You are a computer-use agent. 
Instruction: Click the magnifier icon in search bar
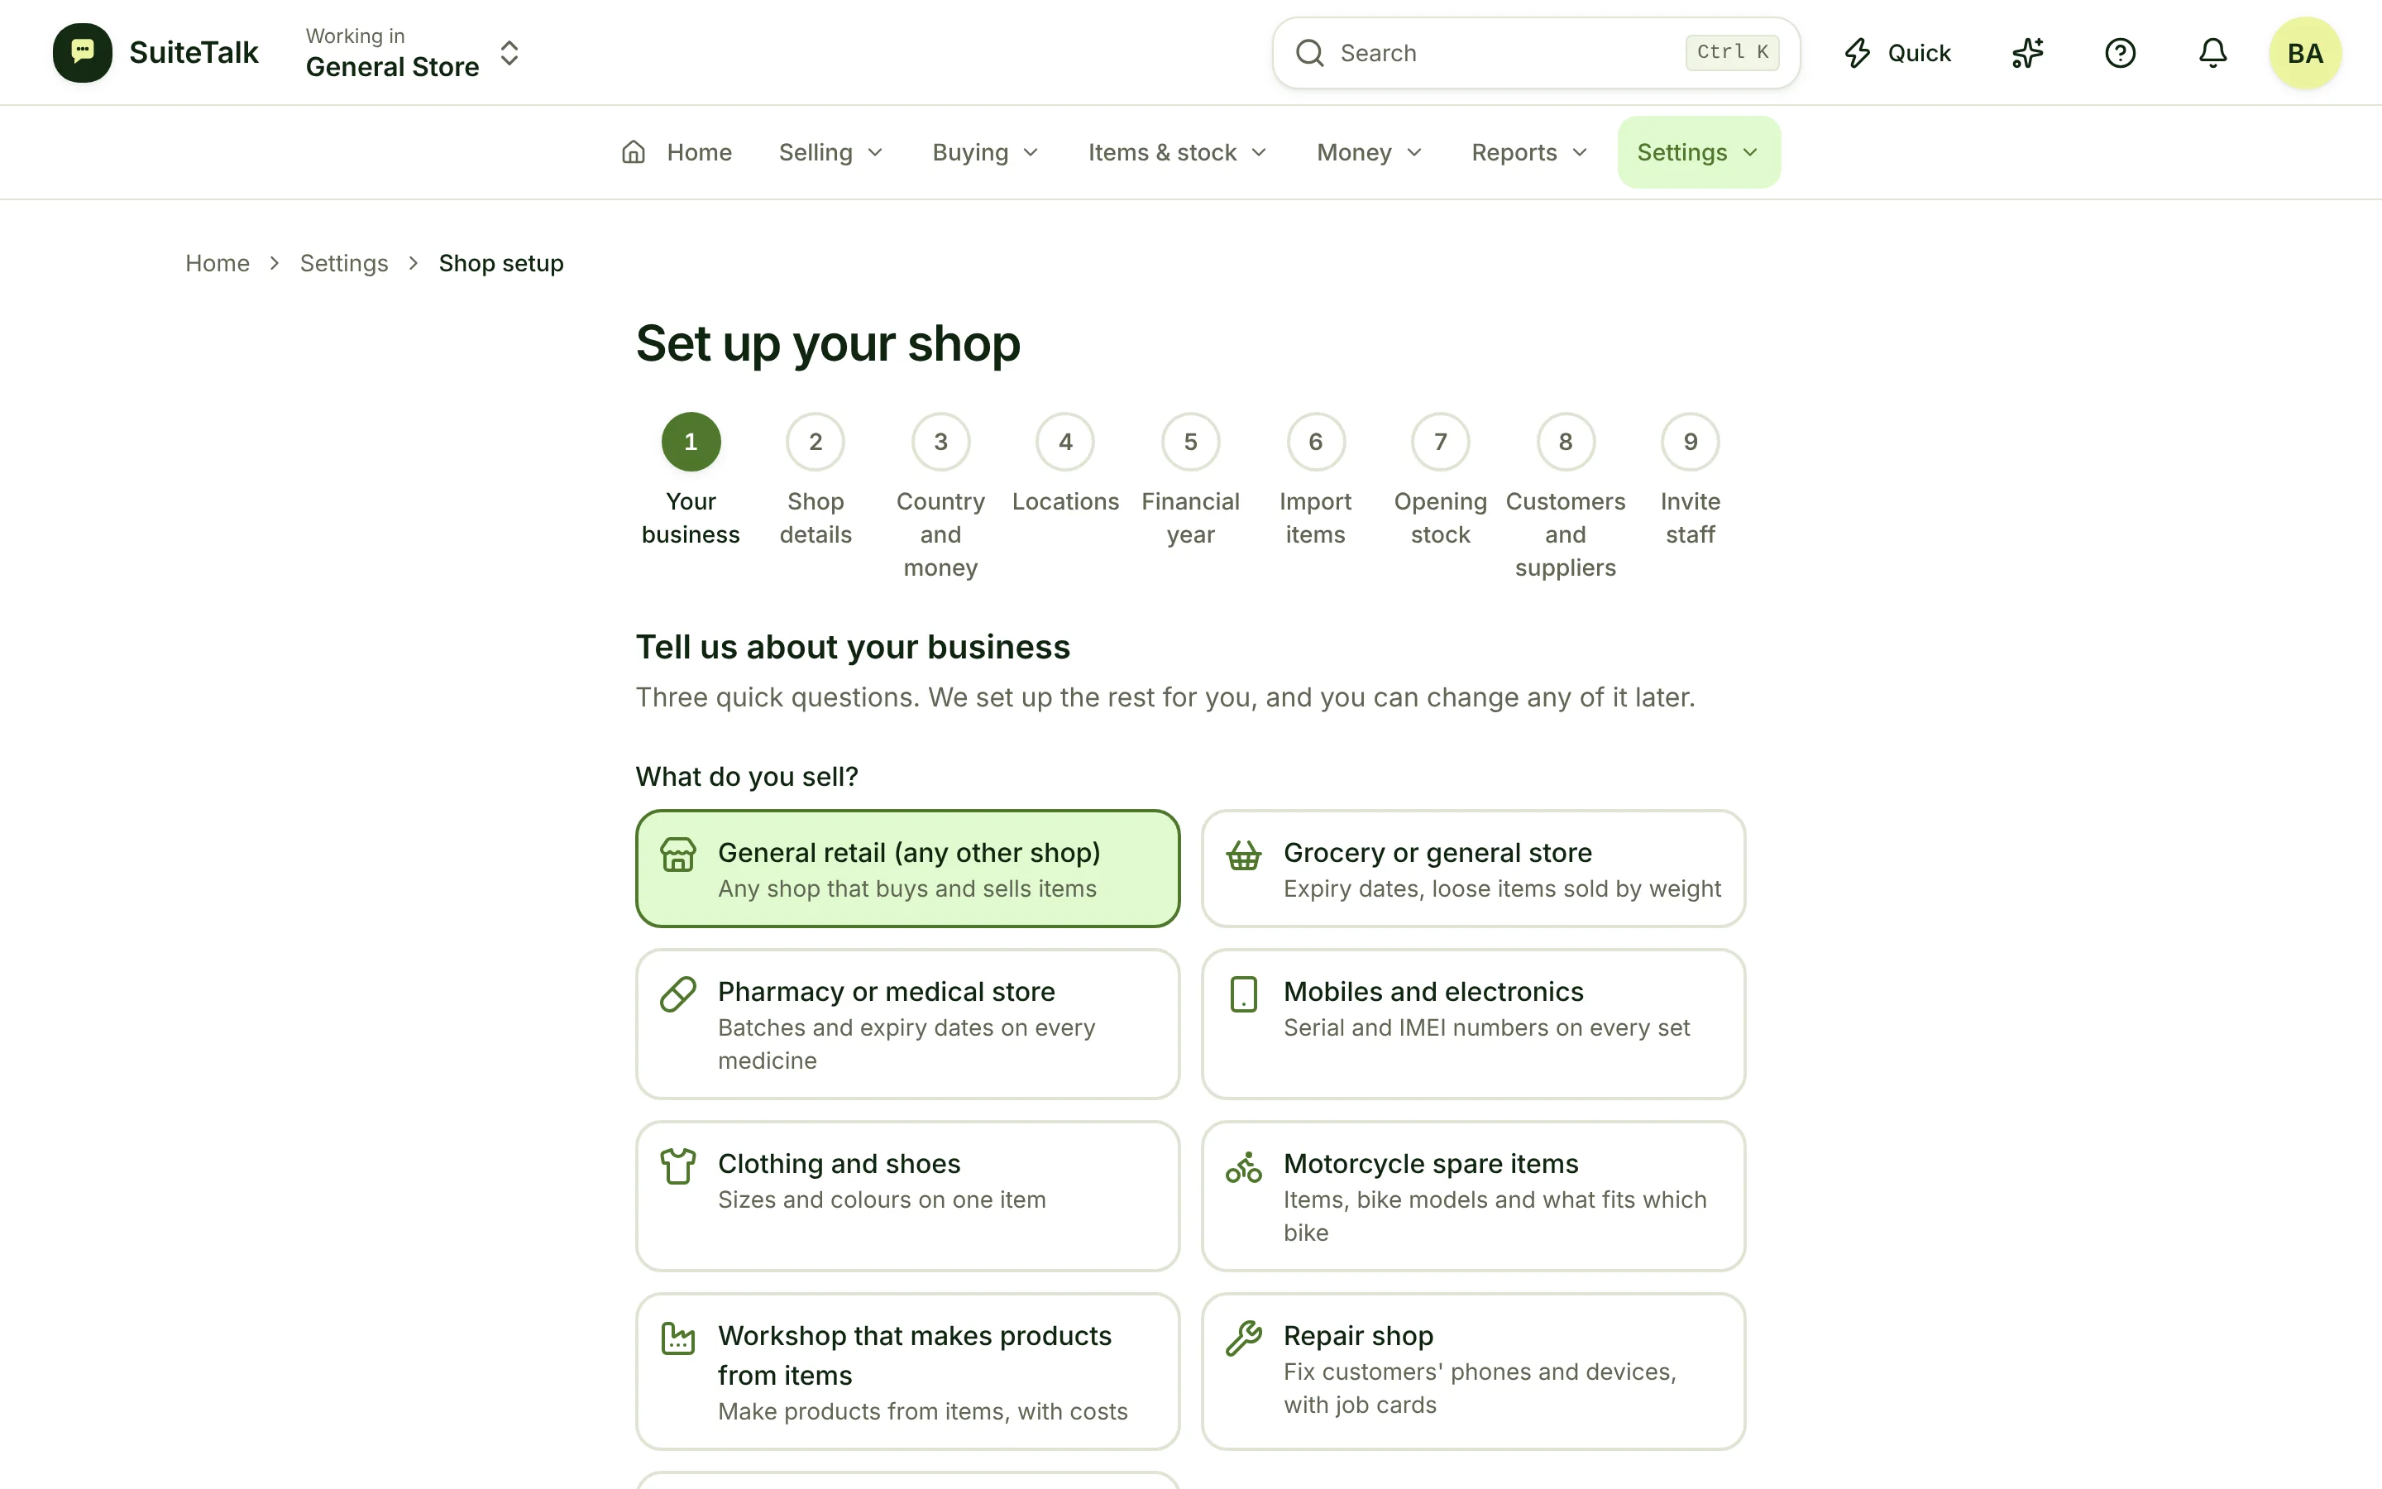(x=1309, y=53)
